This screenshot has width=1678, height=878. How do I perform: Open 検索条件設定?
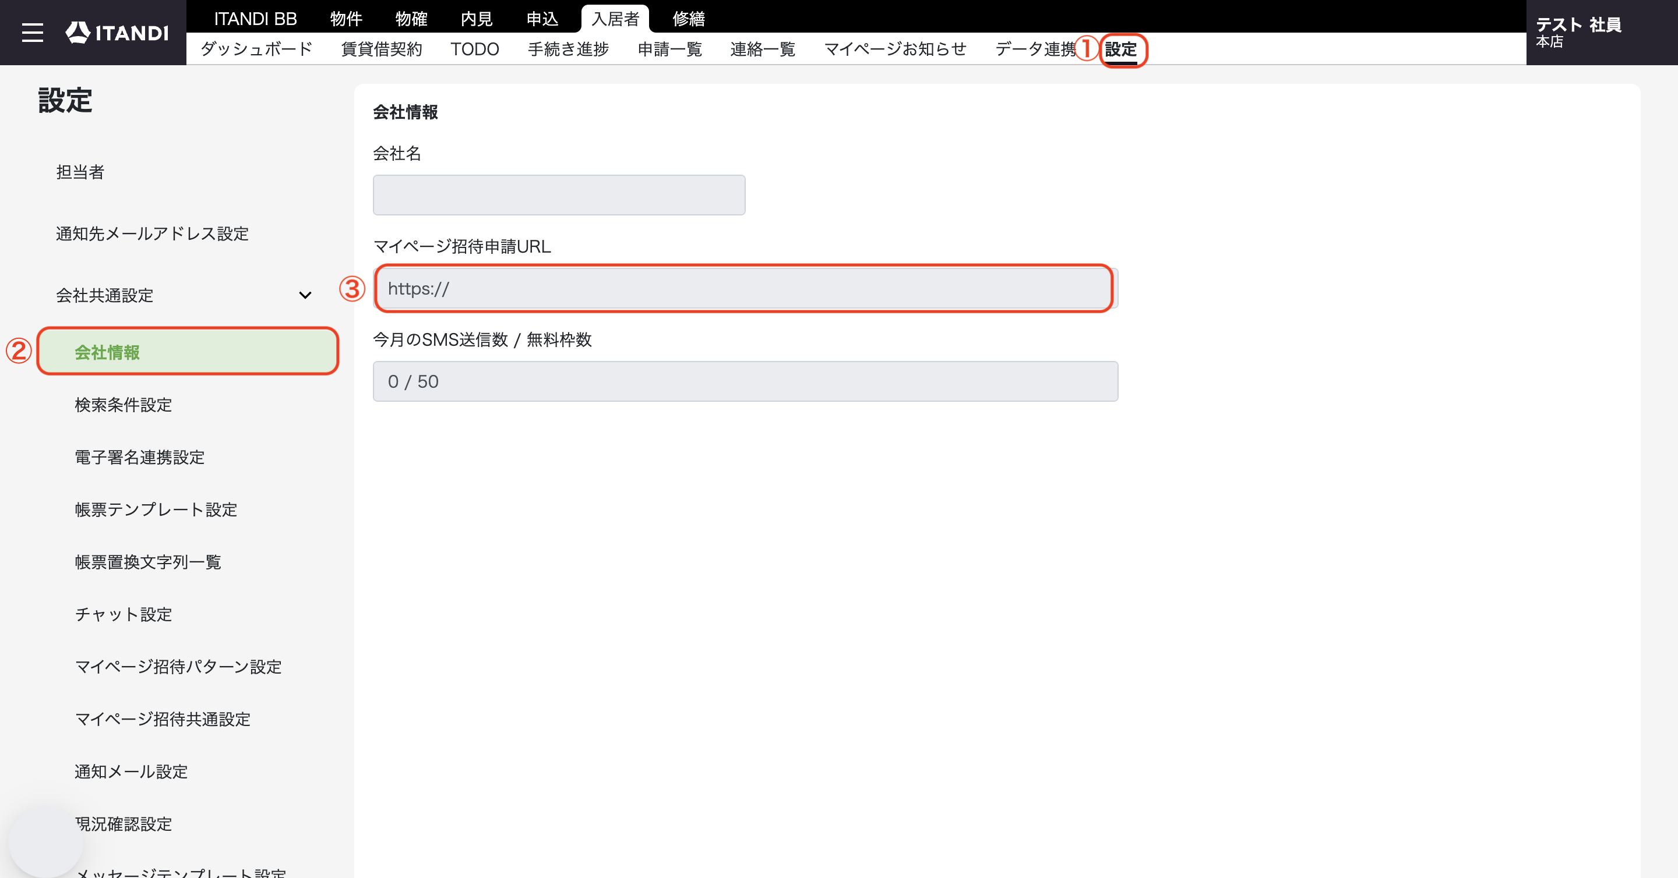tap(124, 405)
